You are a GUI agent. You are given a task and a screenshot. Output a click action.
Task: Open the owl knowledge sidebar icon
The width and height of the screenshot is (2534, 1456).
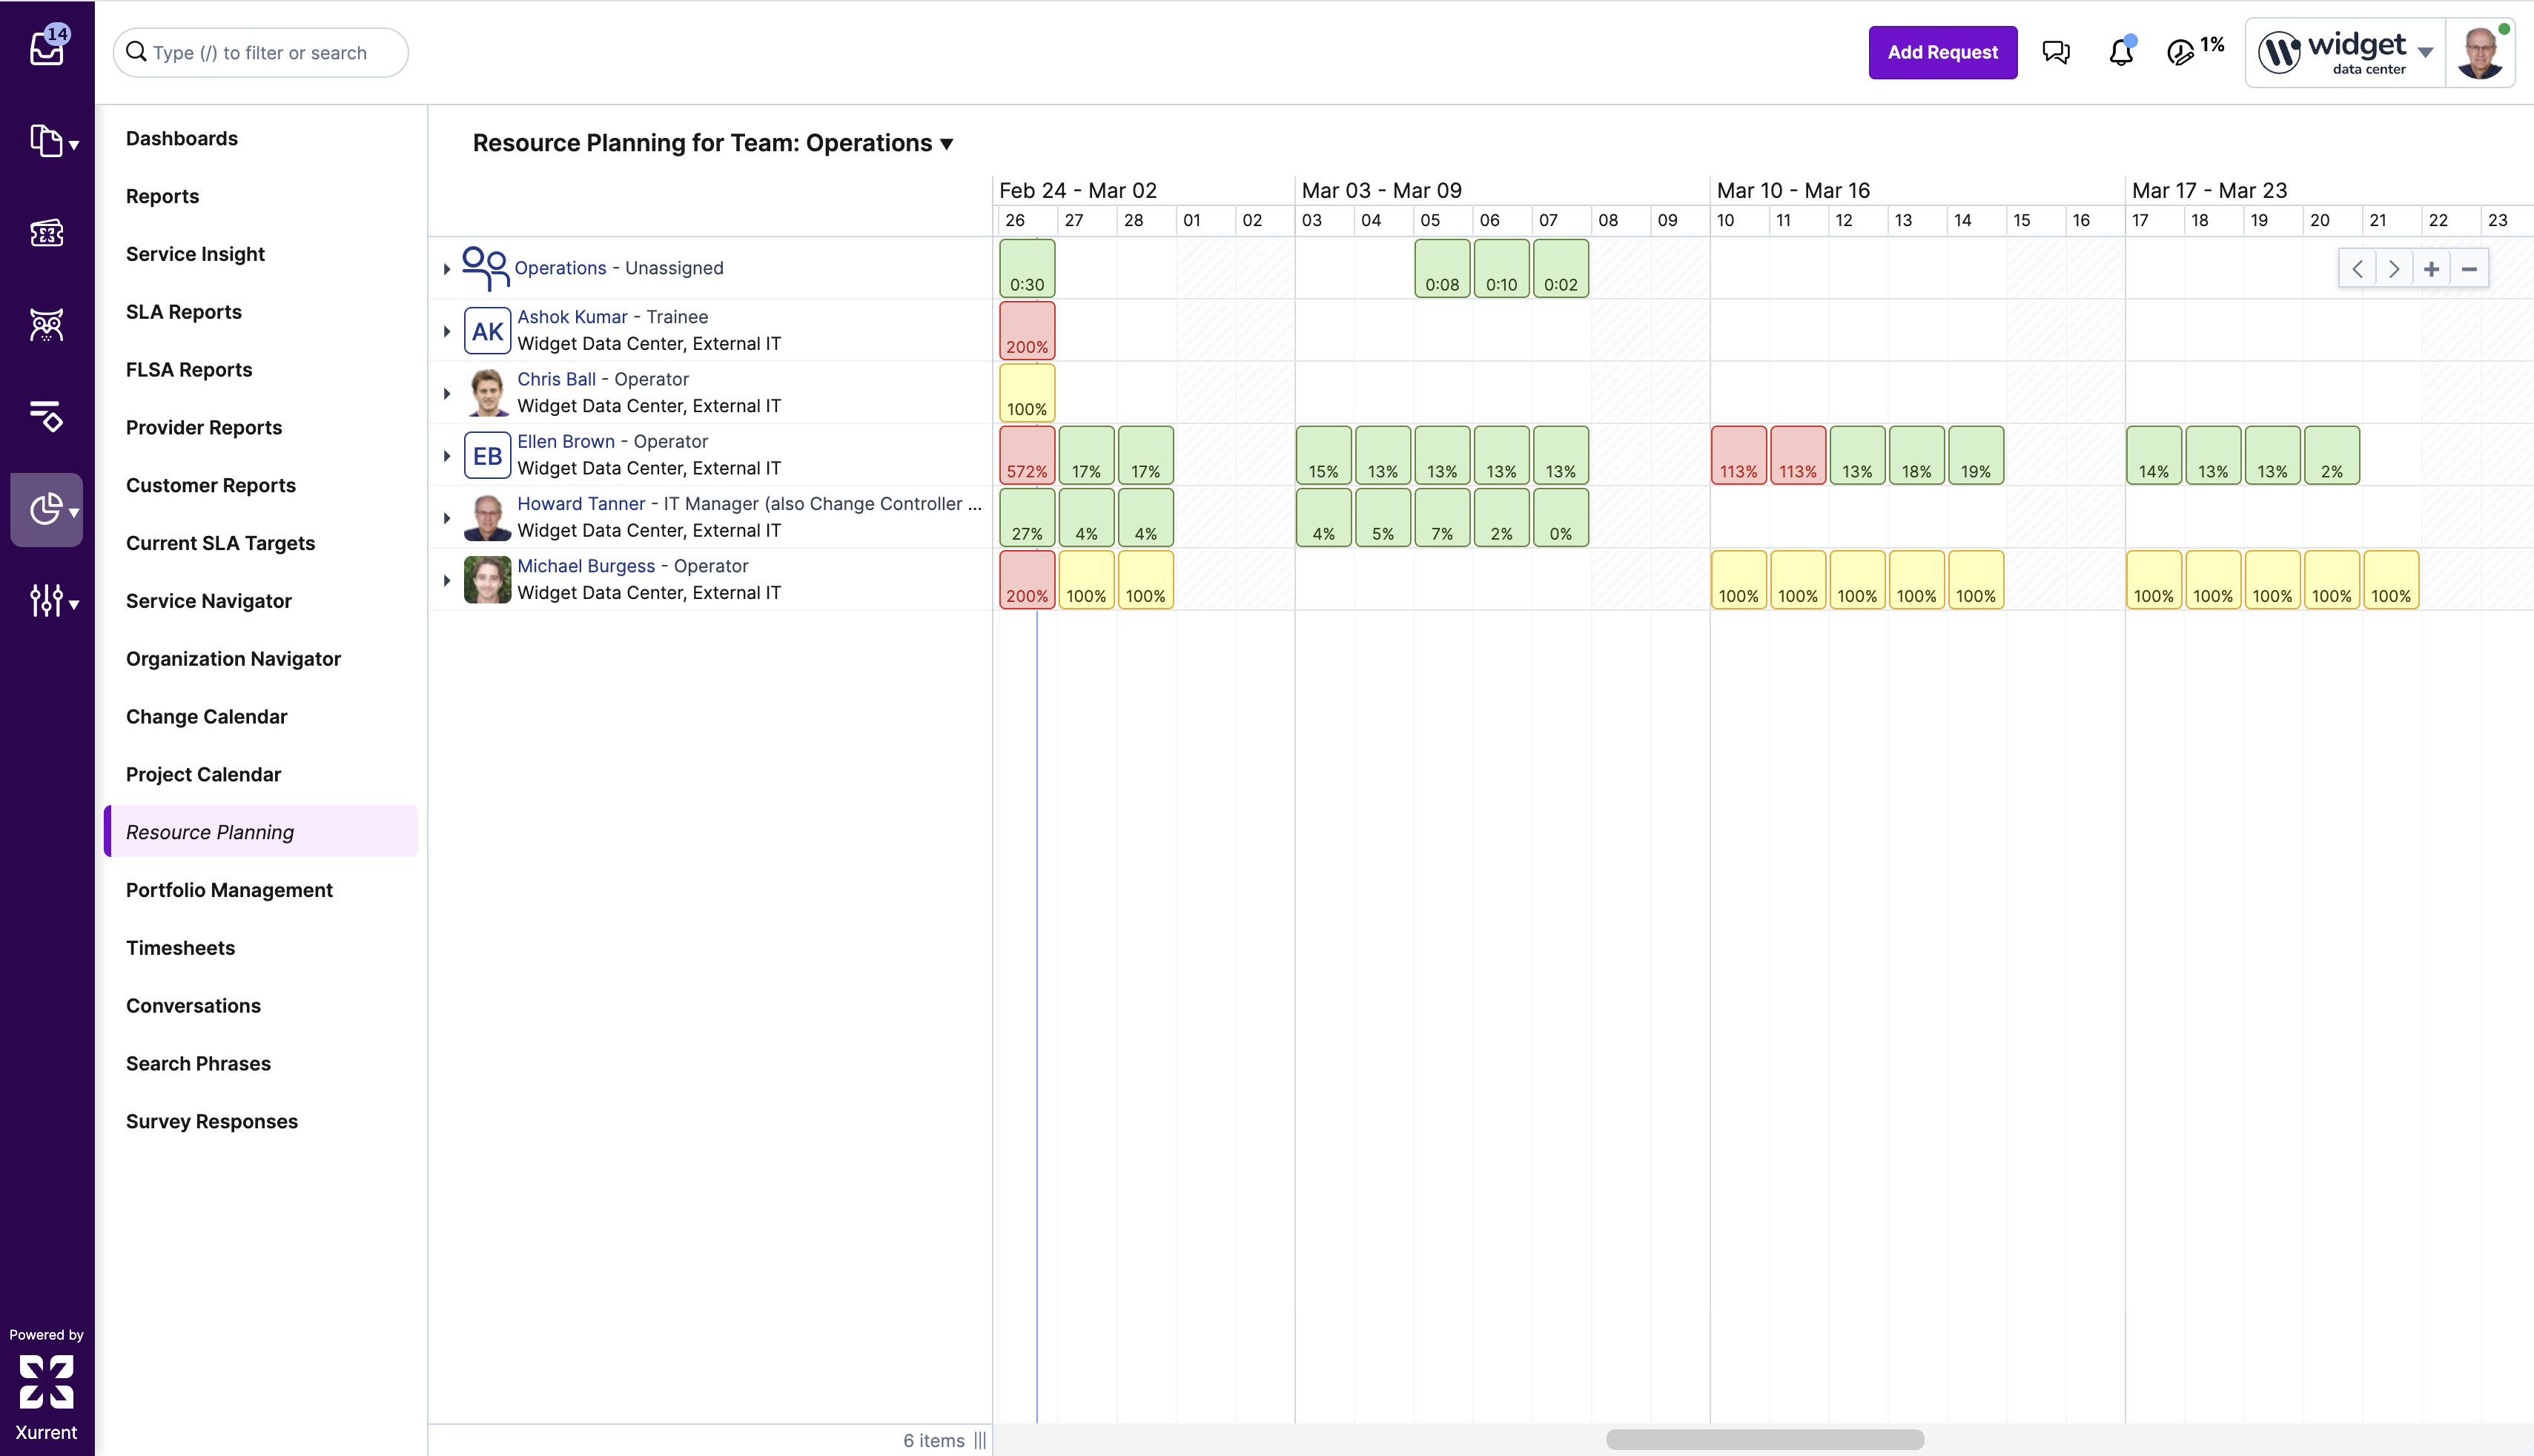(x=47, y=325)
